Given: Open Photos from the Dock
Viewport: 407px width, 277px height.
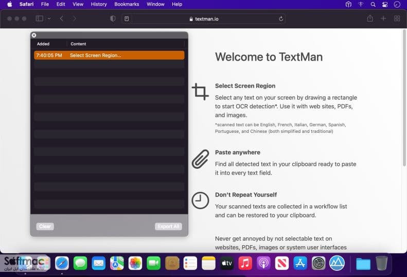Looking at the screenshot, I should [x=135, y=263].
